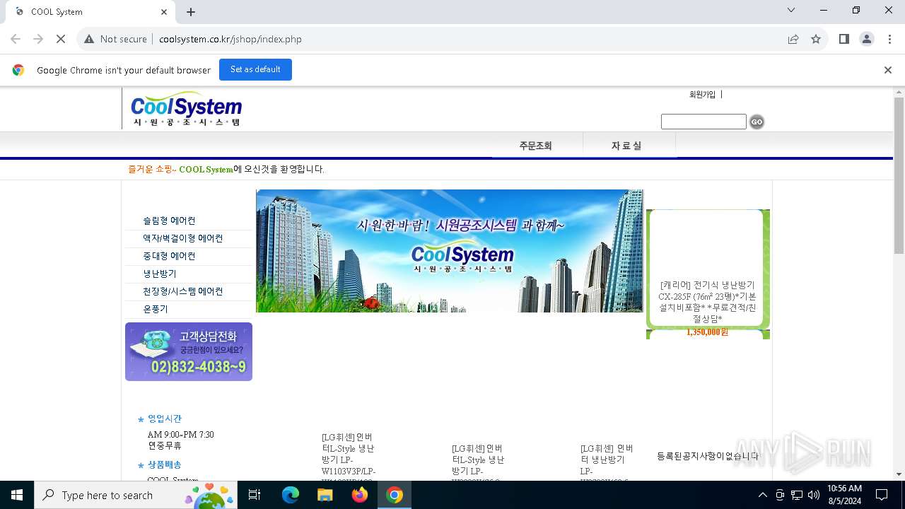The height and width of the screenshot is (509, 905).
Task: Click the 등록된공지사항이없습니다 notice text
Action: coord(708,457)
